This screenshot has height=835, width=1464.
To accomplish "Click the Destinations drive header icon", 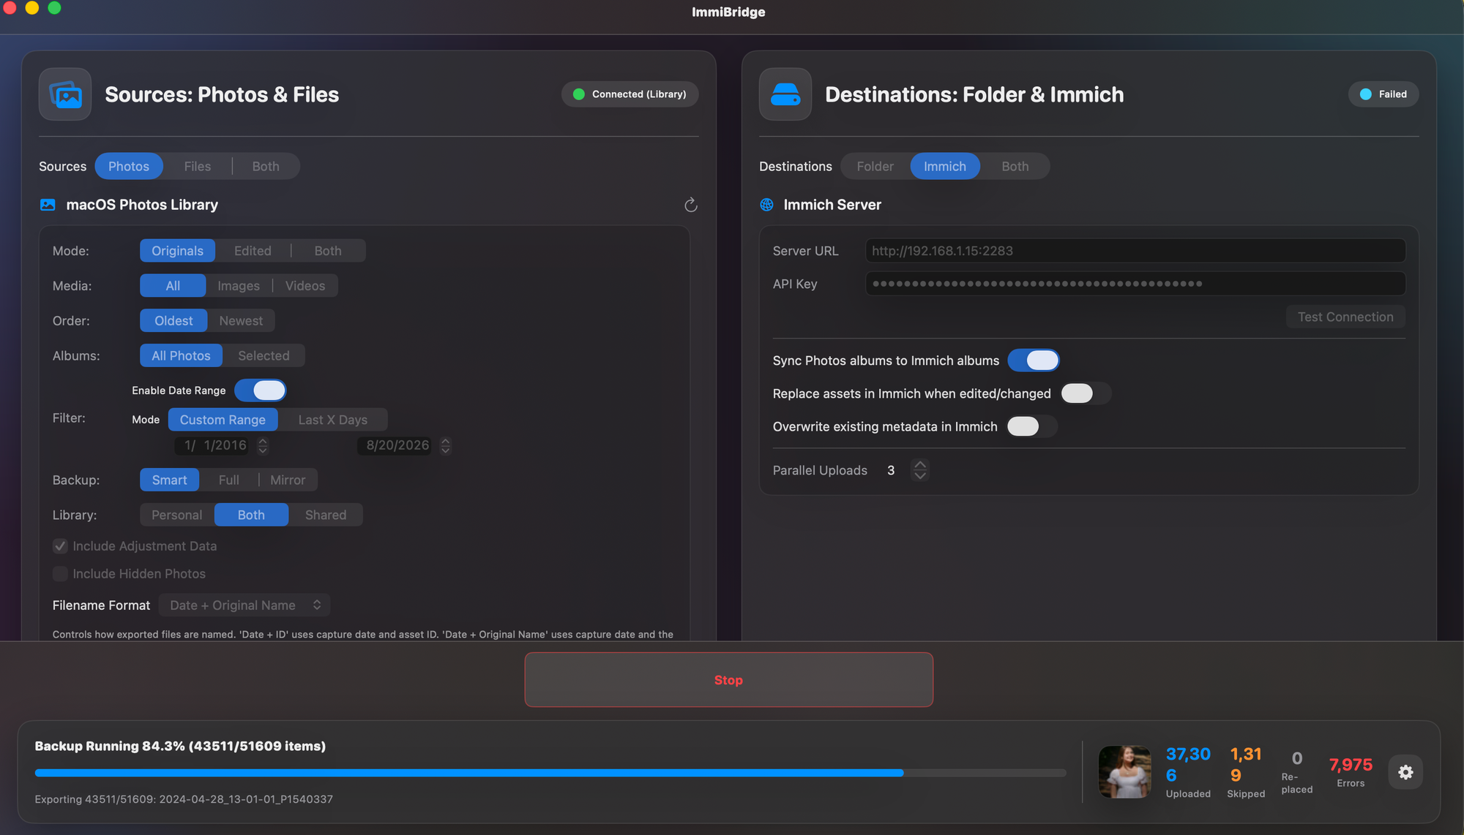I will point(785,94).
